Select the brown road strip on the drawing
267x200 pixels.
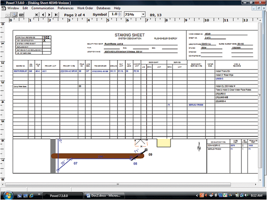click(x=98, y=156)
